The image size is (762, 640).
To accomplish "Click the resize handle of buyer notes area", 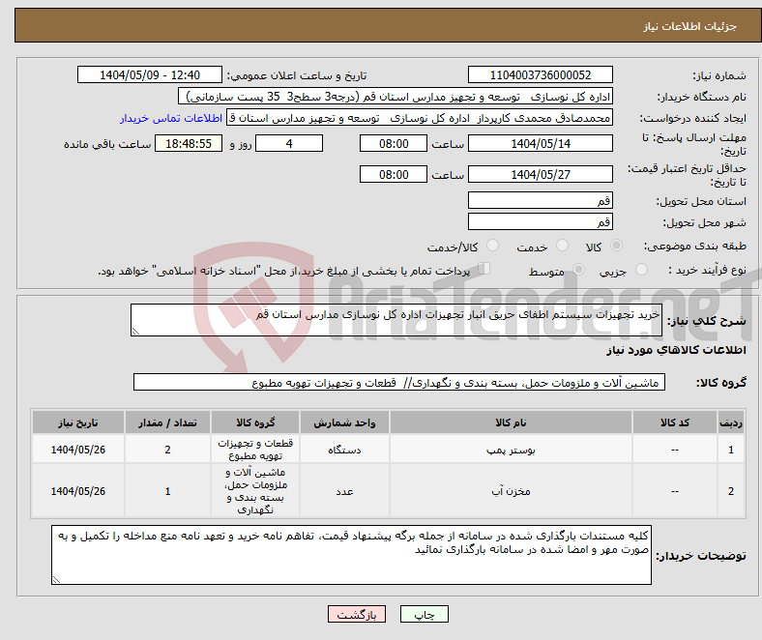I will [56, 580].
